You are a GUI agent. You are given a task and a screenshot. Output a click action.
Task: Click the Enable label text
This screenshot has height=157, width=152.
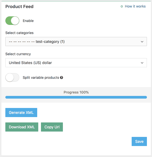28,21
